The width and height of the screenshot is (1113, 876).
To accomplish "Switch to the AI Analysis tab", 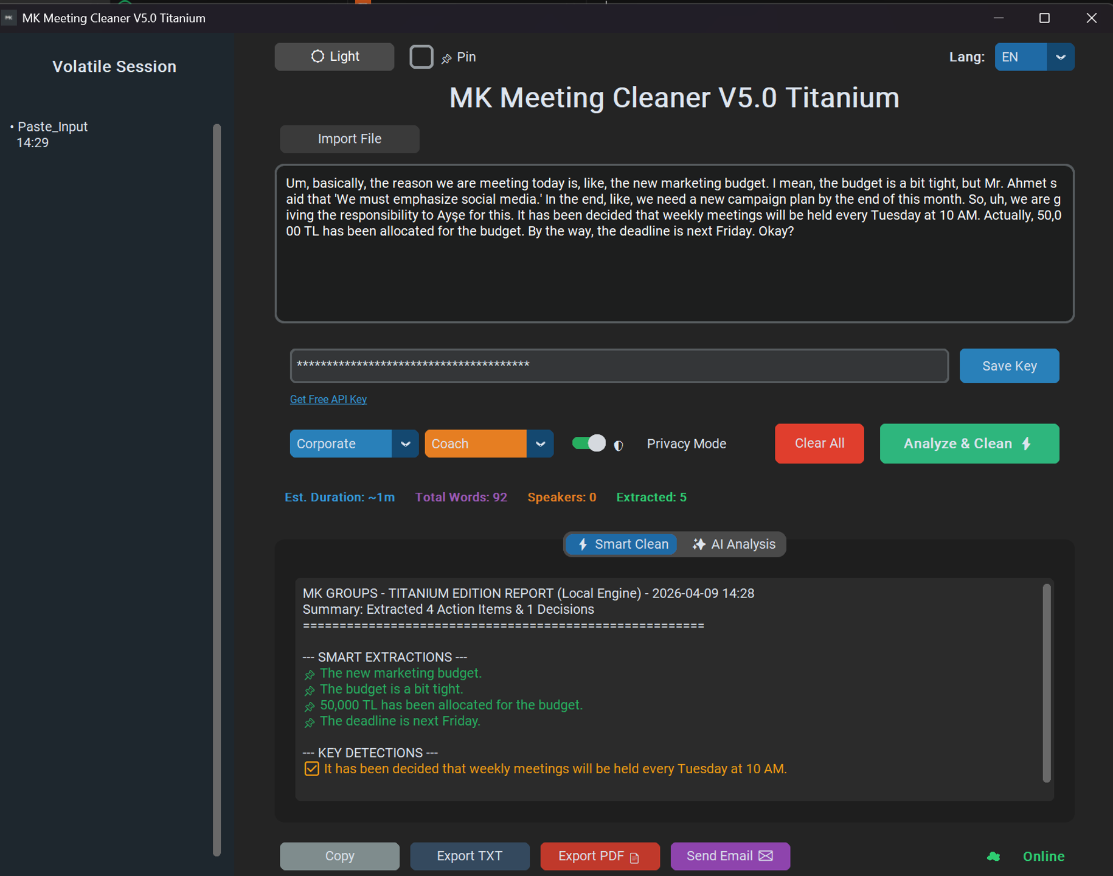I will [733, 544].
